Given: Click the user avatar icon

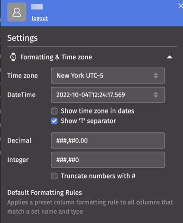Looking at the screenshot, I should [17, 12].
